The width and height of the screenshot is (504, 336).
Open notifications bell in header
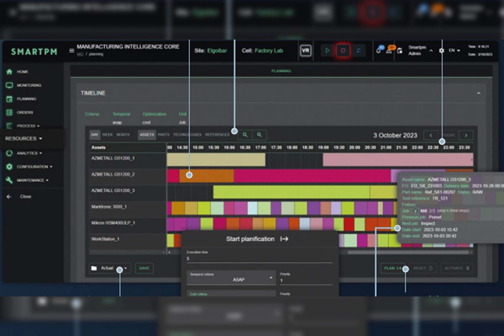coord(379,50)
